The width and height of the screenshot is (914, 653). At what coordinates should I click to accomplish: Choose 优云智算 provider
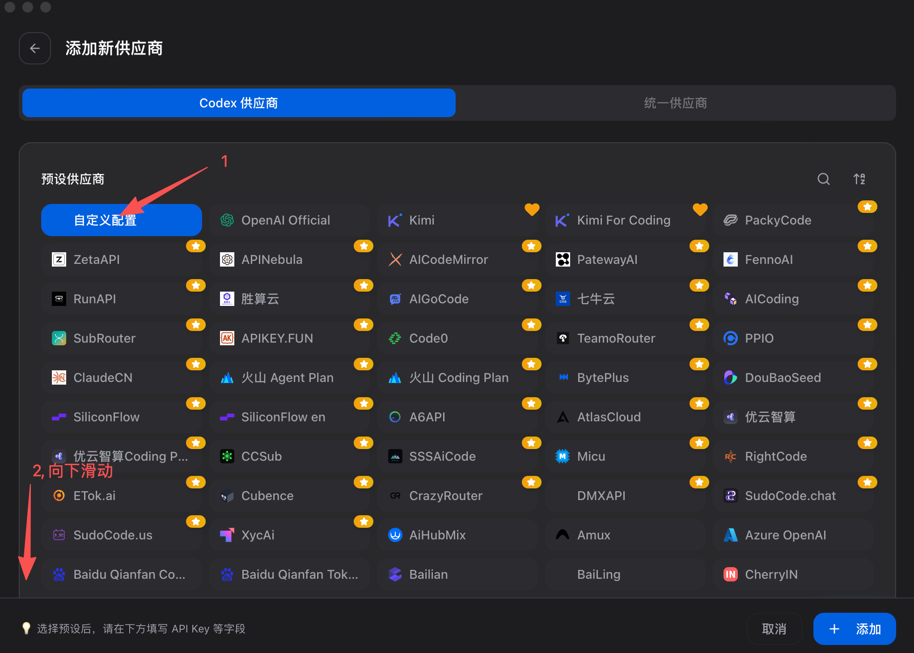793,417
